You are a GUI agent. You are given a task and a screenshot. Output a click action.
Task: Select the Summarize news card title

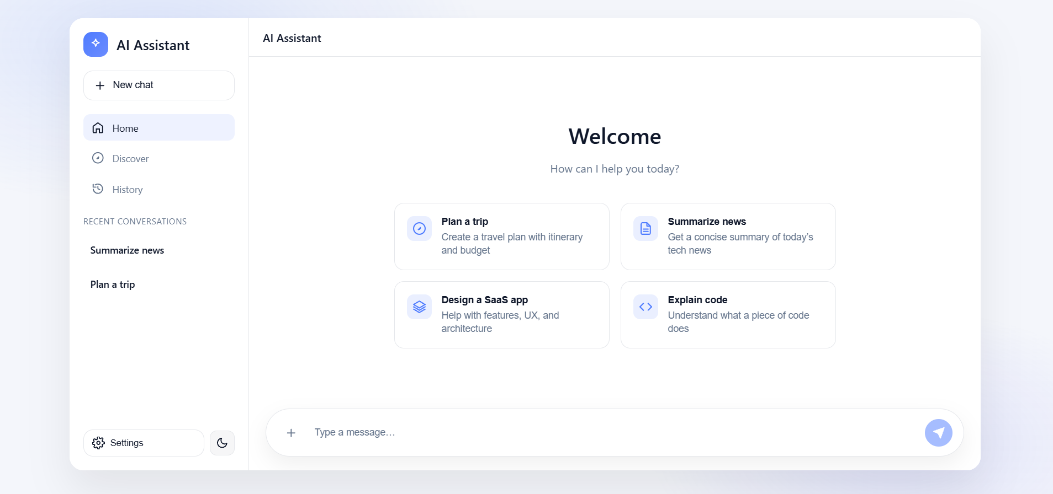click(706, 222)
